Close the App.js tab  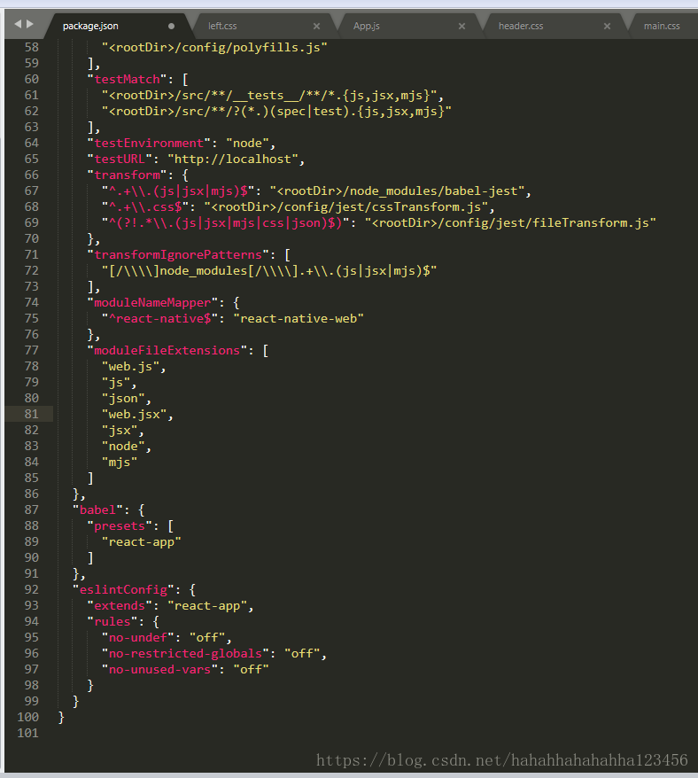tap(461, 26)
